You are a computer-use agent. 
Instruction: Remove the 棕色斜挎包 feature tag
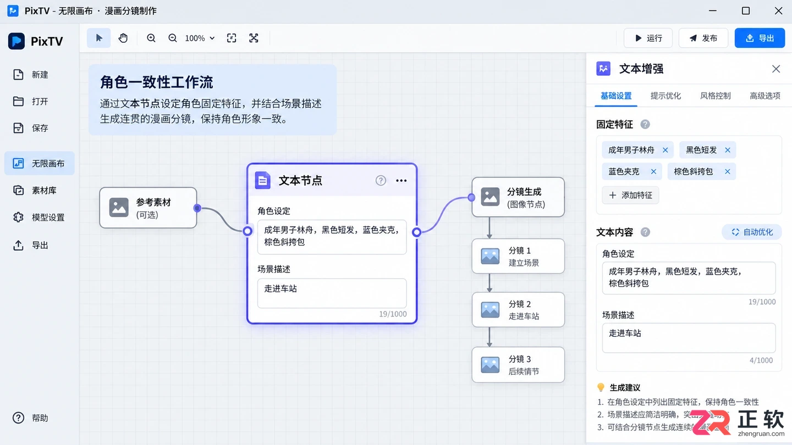[x=727, y=171]
